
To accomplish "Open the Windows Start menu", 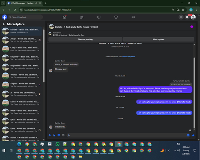I will point(4,150).
